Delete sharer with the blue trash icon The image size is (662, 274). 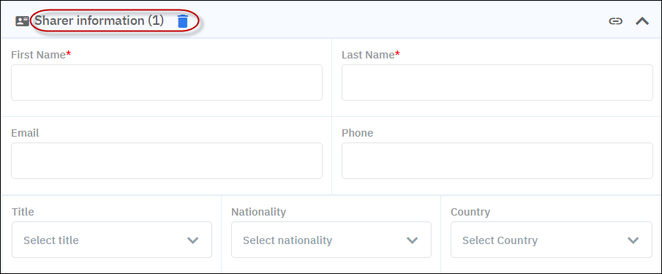tap(182, 21)
